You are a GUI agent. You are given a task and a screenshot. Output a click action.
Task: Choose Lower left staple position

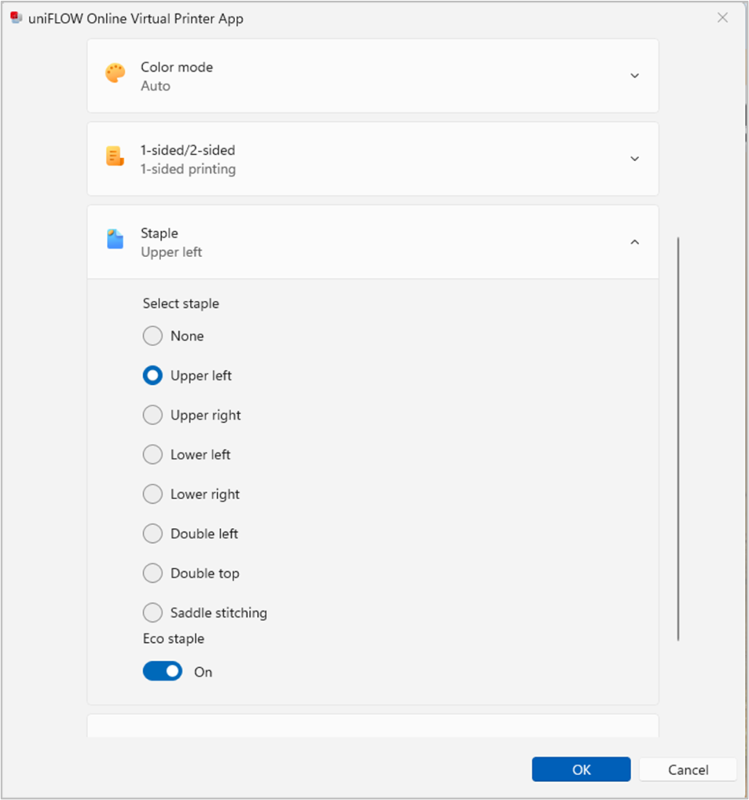tap(152, 455)
